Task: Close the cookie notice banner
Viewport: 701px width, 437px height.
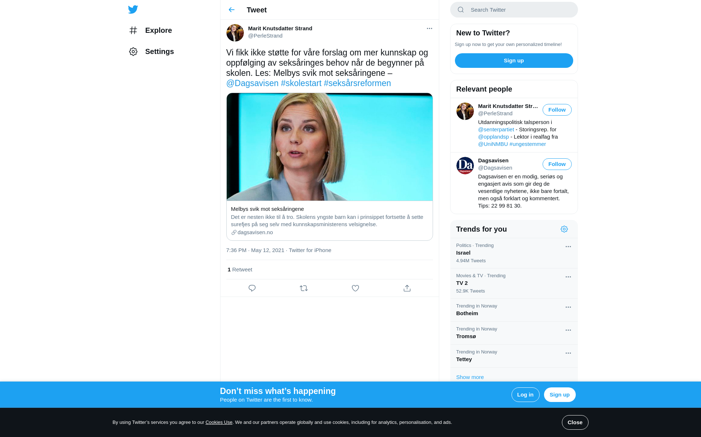Action: coord(575,422)
